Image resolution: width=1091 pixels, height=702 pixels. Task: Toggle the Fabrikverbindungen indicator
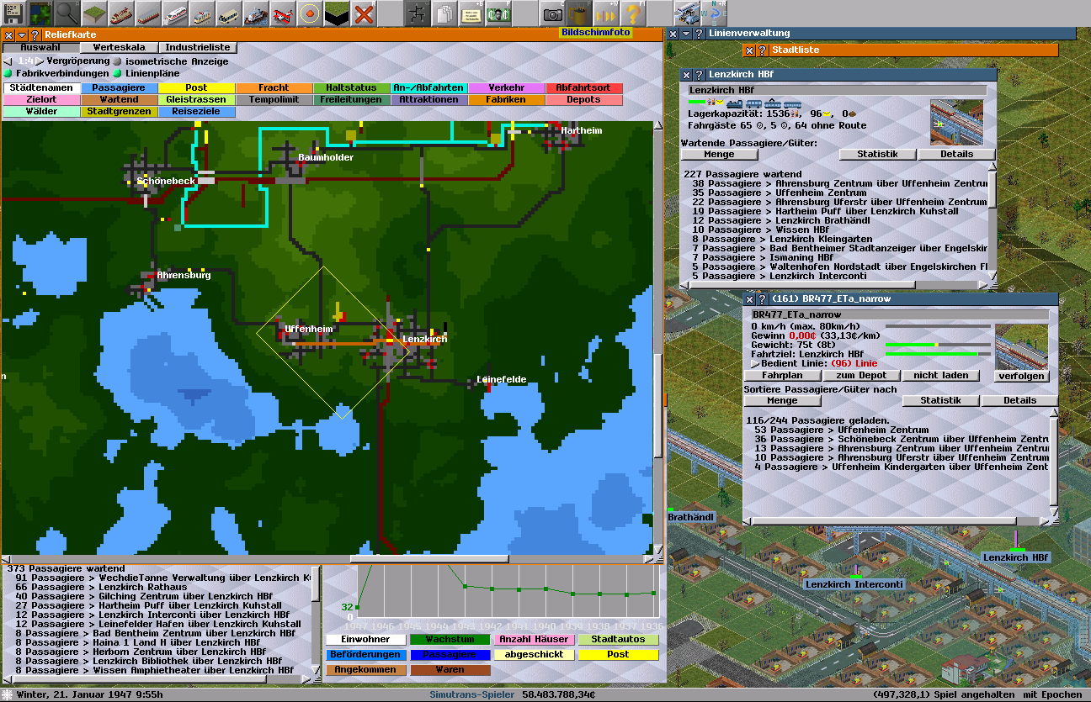coord(8,73)
